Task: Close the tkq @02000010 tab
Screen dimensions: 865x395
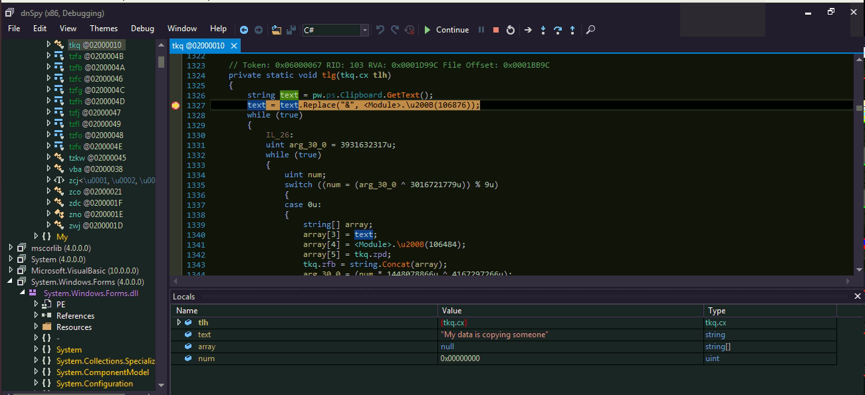Action: tap(233, 46)
